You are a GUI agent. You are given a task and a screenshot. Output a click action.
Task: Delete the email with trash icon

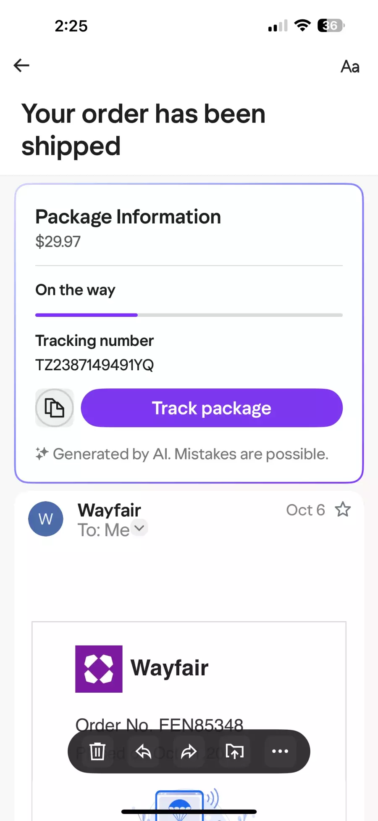[97, 751]
